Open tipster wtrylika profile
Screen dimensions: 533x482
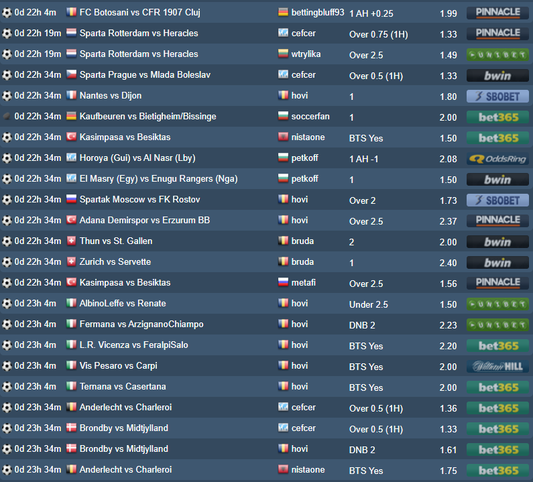coord(306,54)
